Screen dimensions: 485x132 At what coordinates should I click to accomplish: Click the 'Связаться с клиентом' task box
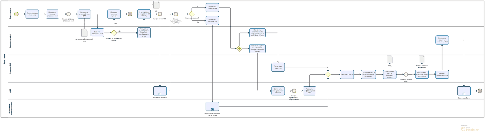(x=278, y=67)
